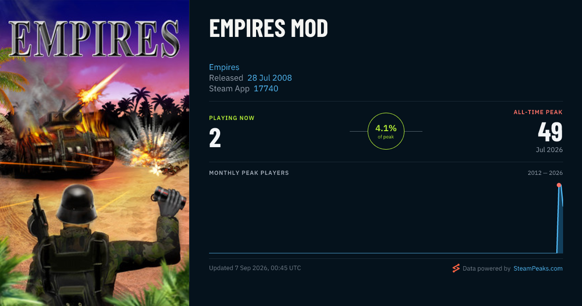The image size is (582, 306).
Task: Open the Empires developer link
Action: point(224,67)
